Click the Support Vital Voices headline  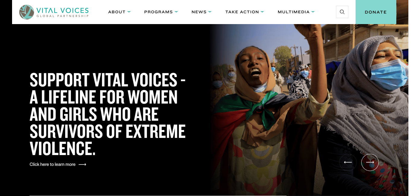[108, 114]
